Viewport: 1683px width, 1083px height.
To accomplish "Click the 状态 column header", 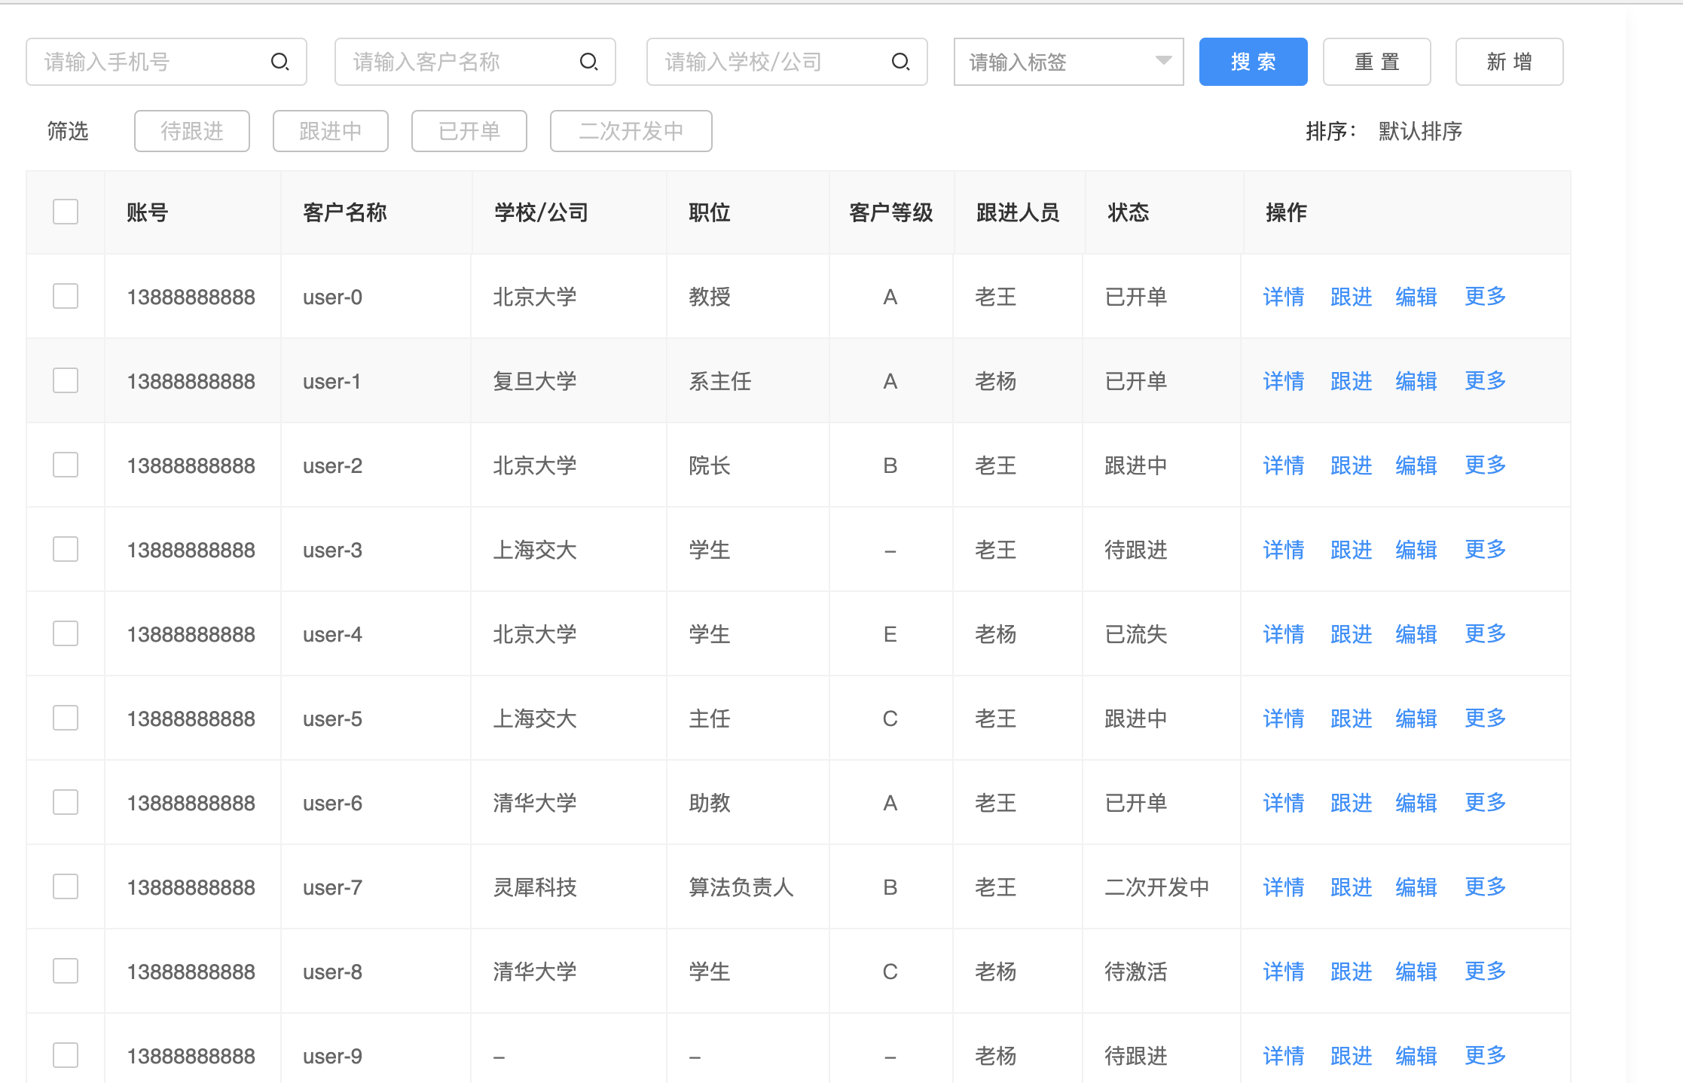I will pos(1128,212).
